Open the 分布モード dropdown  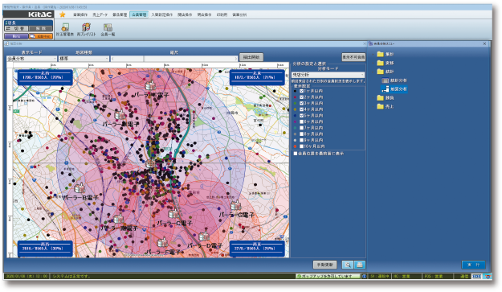pos(328,75)
